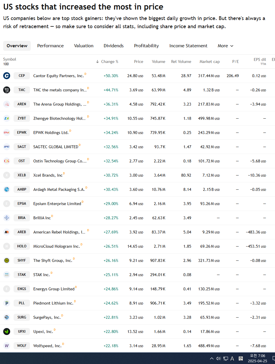Open SAGTEC GLOBAL LIMITED company link

point(56,147)
